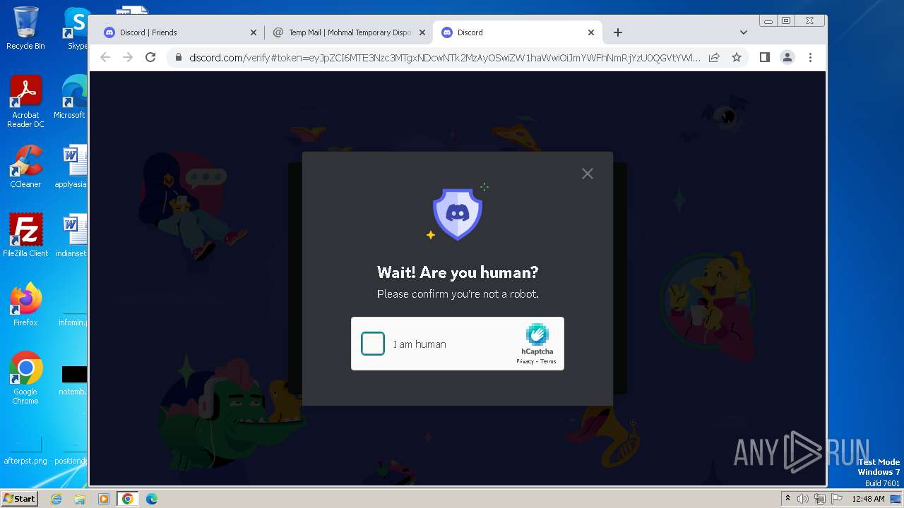
Task: Open the hCaptcha Terms link
Action: pyautogui.click(x=548, y=361)
